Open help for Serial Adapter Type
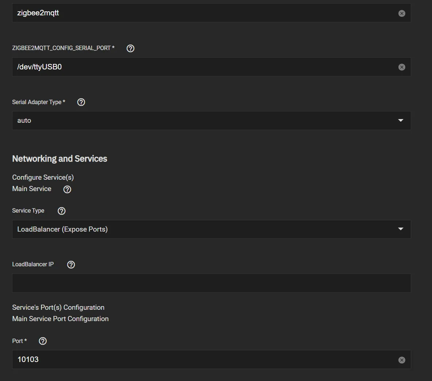This screenshot has width=432, height=381. point(81,102)
